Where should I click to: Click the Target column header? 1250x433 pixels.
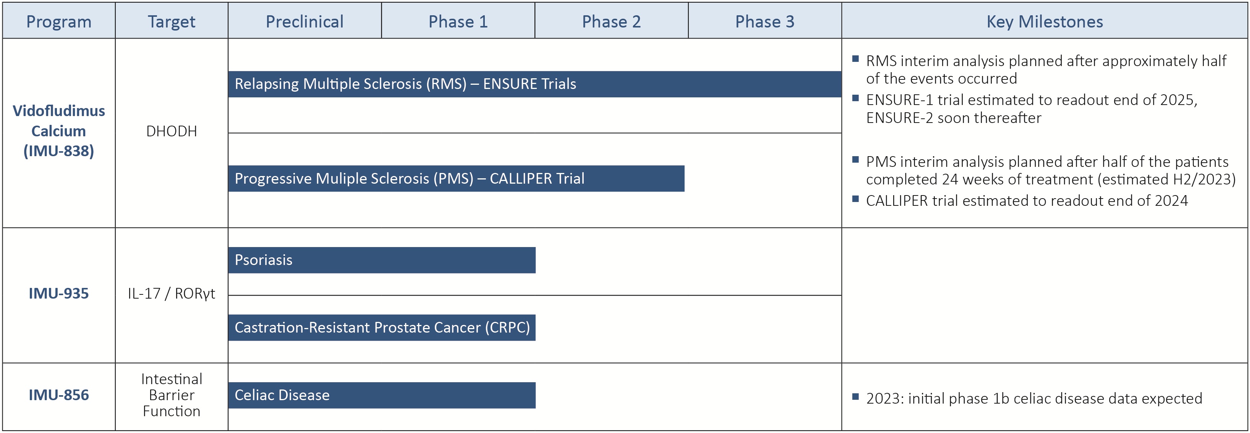pos(171,22)
